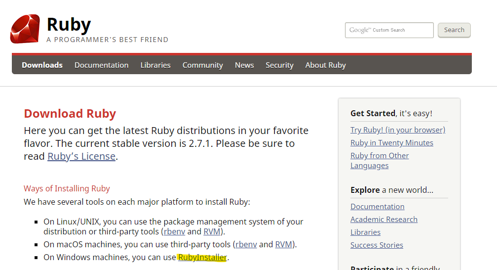This screenshot has height=270, width=497.
Task: Focus the Google Custom Search field
Action: (389, 30)
